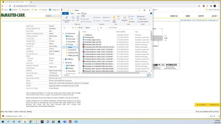Open the Delete dropdown in Explorer ribbon
Image resolution: width=221 pixels, height=124 pixels.
click(x=107, y=18)
